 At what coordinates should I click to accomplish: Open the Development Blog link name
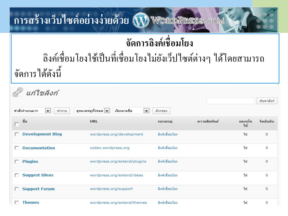point(42,134)
